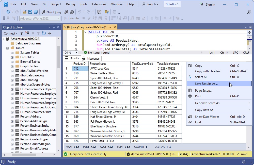Image resolution: width=254 pixels, height=165 pixels.
Task: Select the dbo.DatabaseLog table
Action: pos(32,75)
